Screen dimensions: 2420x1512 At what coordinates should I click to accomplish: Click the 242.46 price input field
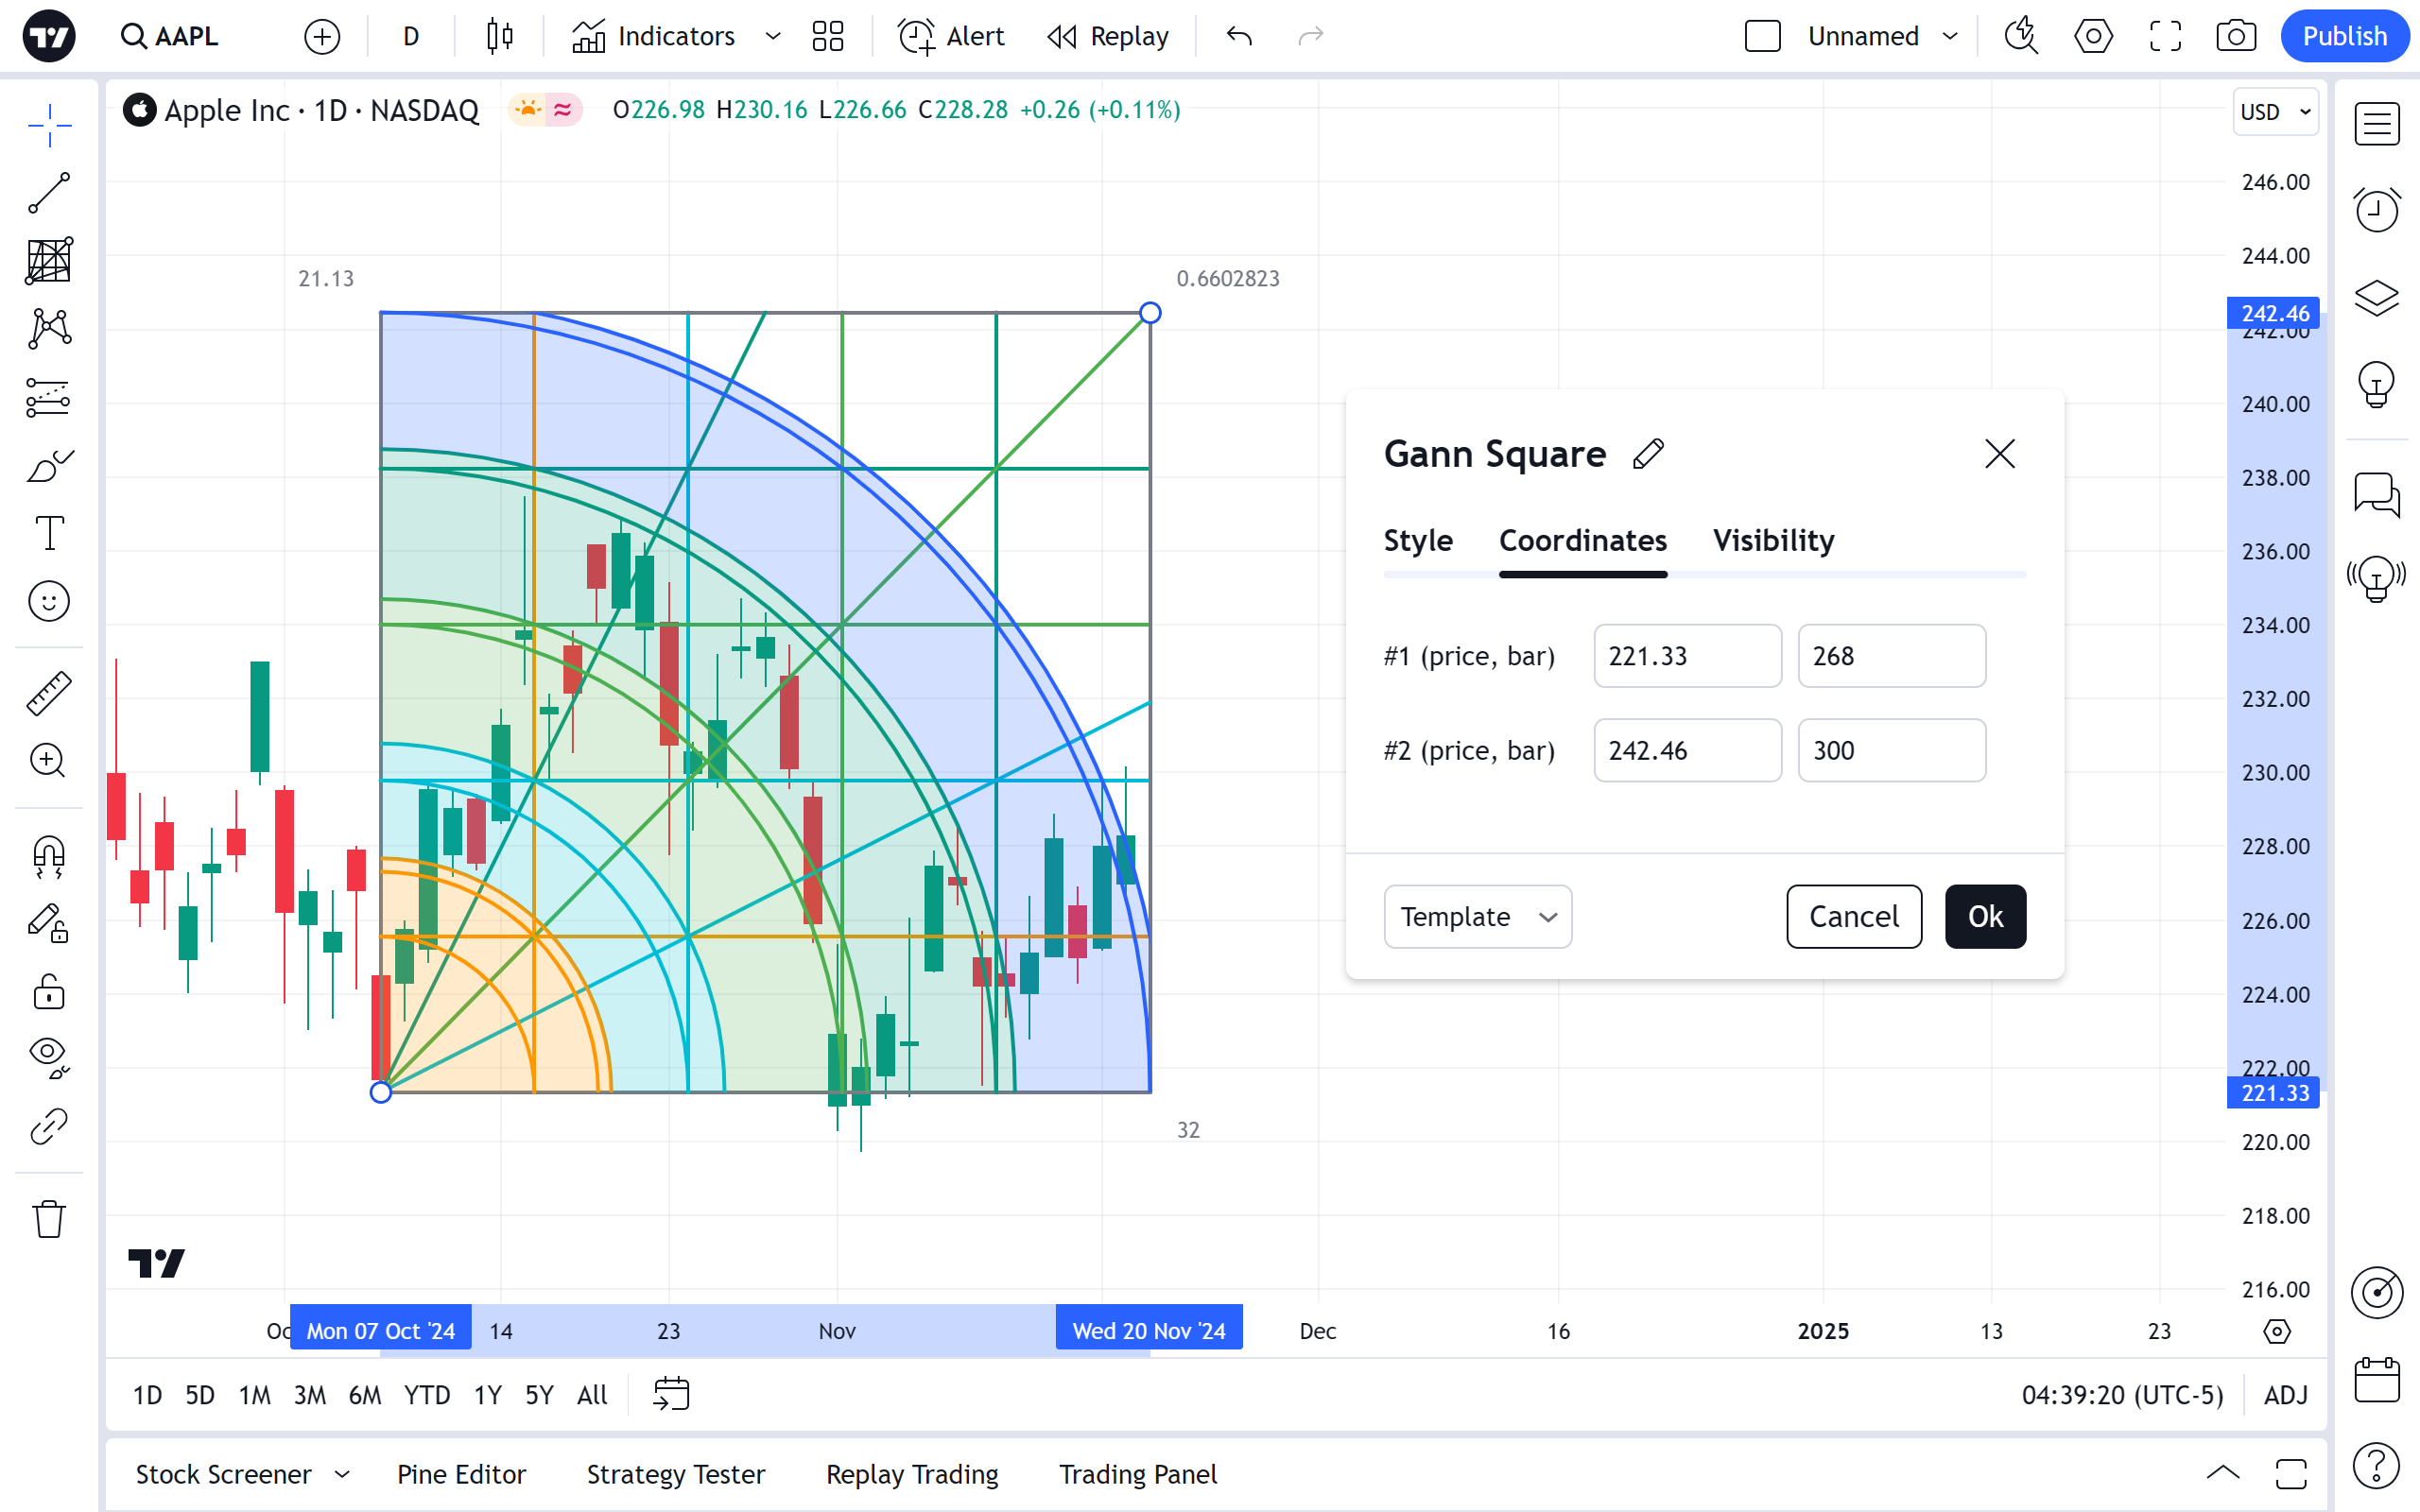(x=1687, y=750)
